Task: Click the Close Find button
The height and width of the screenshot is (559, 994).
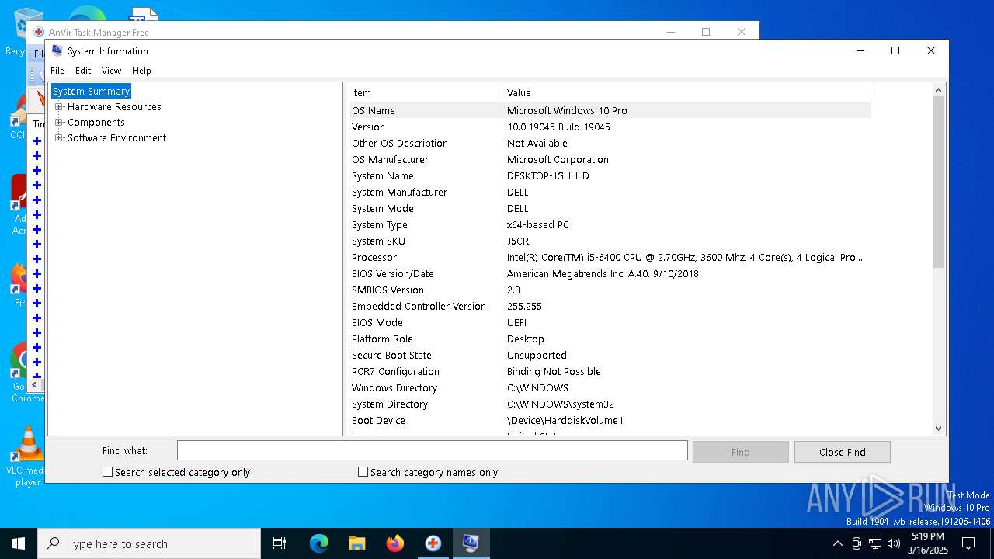Action: pyautogui.click(x=842, y=452)
